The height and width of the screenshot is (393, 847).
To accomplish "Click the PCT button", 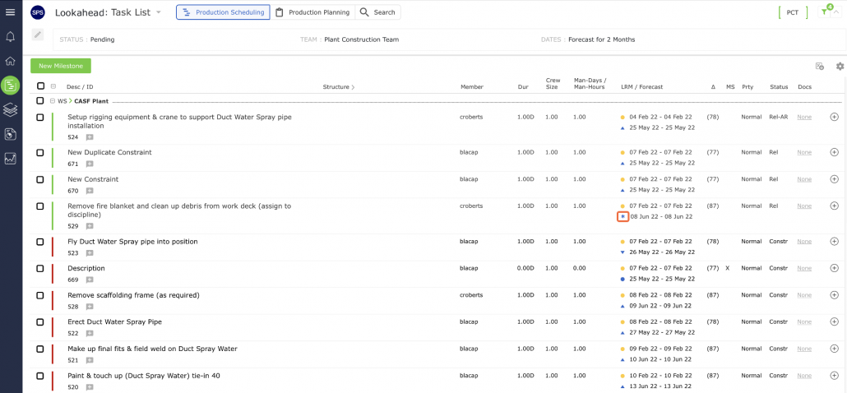I will [x=793, y=12].
